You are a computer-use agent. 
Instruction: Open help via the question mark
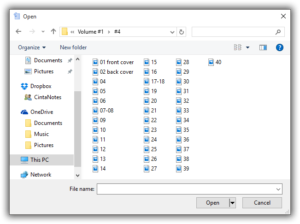click(280, 47)
